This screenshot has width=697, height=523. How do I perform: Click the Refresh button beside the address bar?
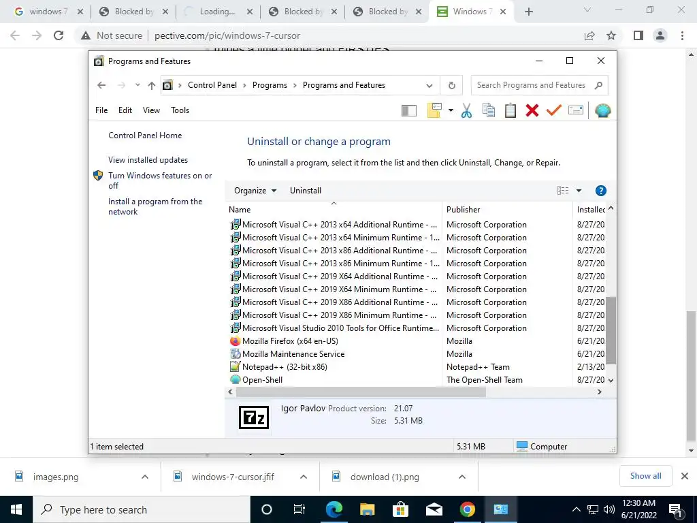(x=452, y=85)
